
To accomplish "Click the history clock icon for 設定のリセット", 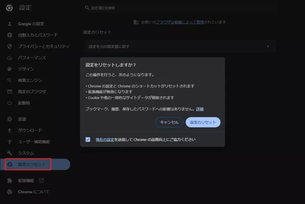I will click(9, 164).
